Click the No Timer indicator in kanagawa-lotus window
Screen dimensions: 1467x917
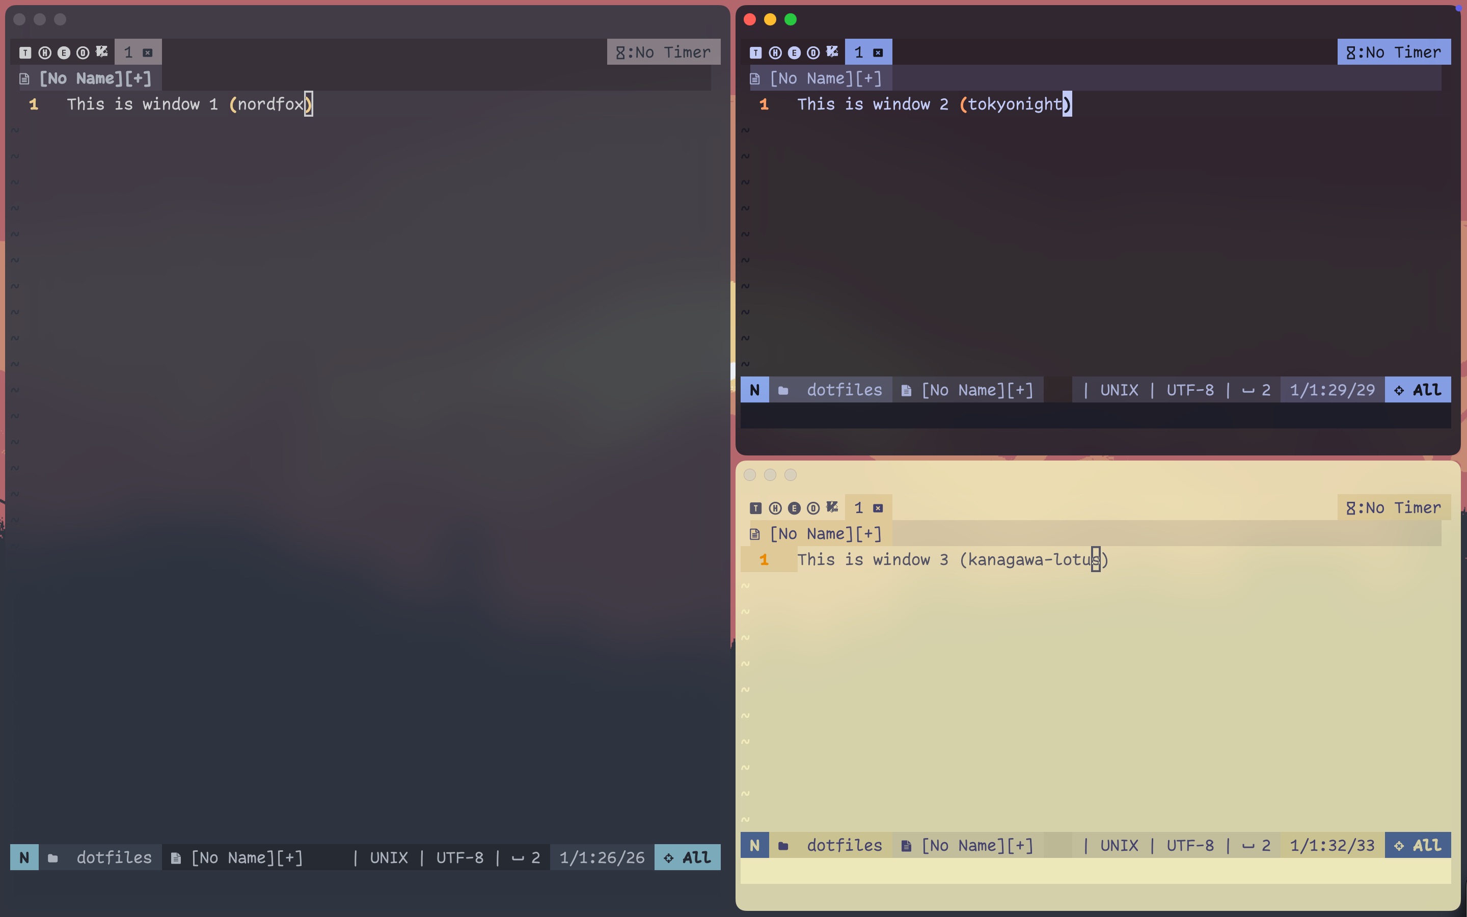point(1394,508)
